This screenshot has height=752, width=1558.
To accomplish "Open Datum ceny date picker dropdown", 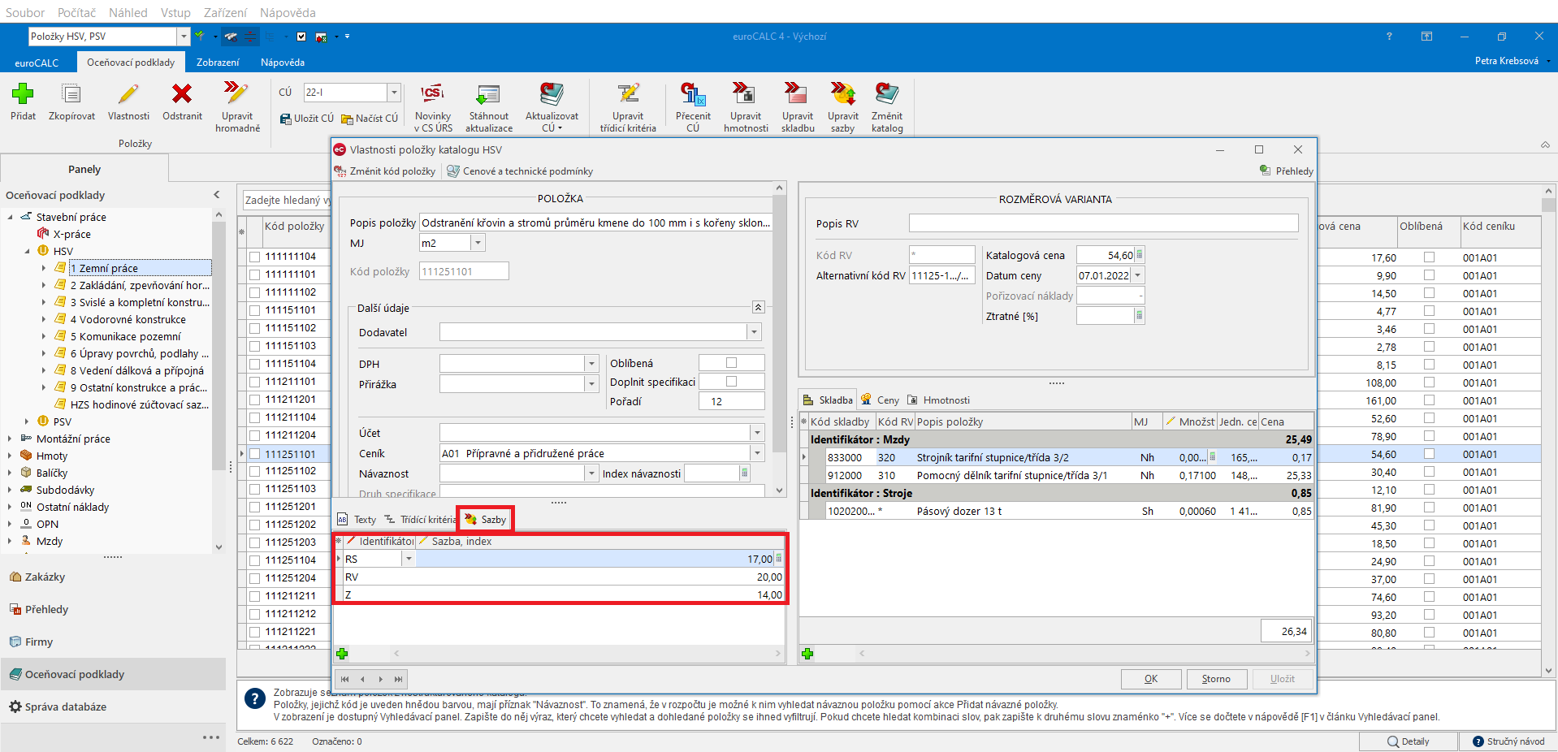I will tap(1137, 275).
